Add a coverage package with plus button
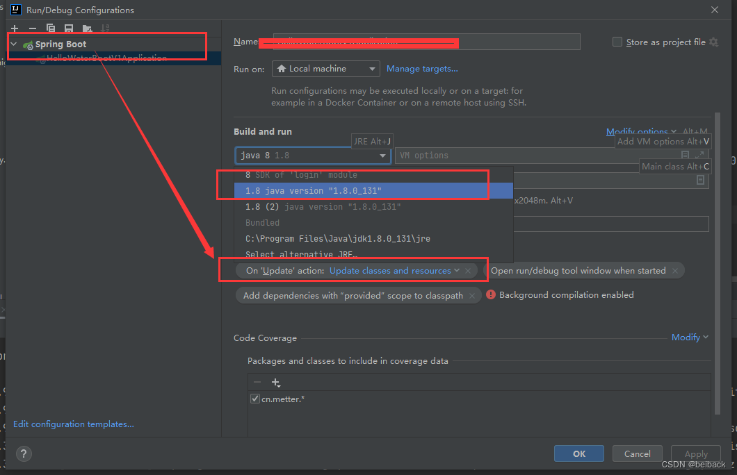 [x=276, y=383]
